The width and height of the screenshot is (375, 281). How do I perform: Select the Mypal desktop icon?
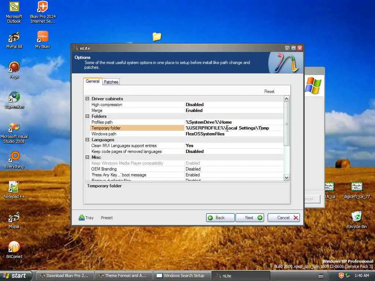coord(14,220)
